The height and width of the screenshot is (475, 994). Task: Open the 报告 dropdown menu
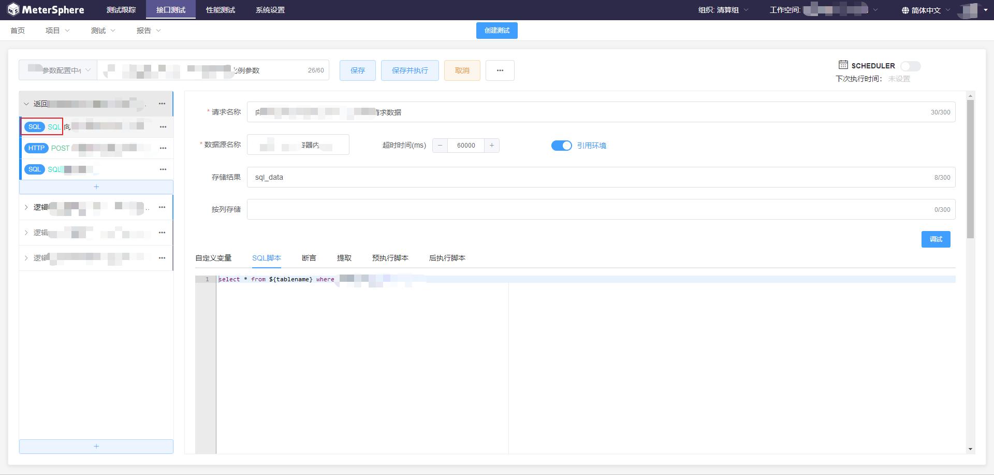coord(149,31)
